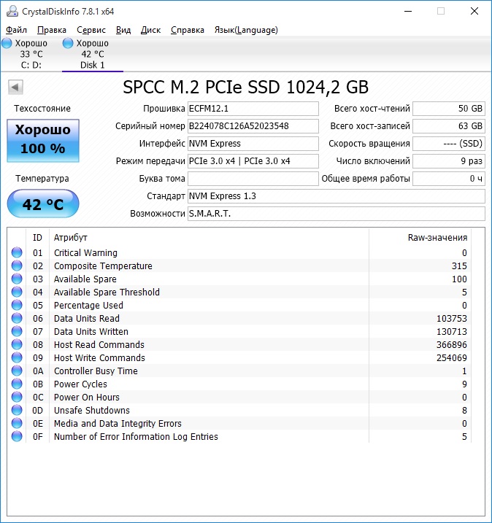The image size is (492, 523).
Task: Click the CrystalDiskInfo app icon in title bar
Action: [12, 12]
